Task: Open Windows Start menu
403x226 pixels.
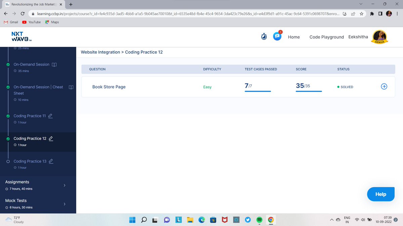Action: [133, 220]
